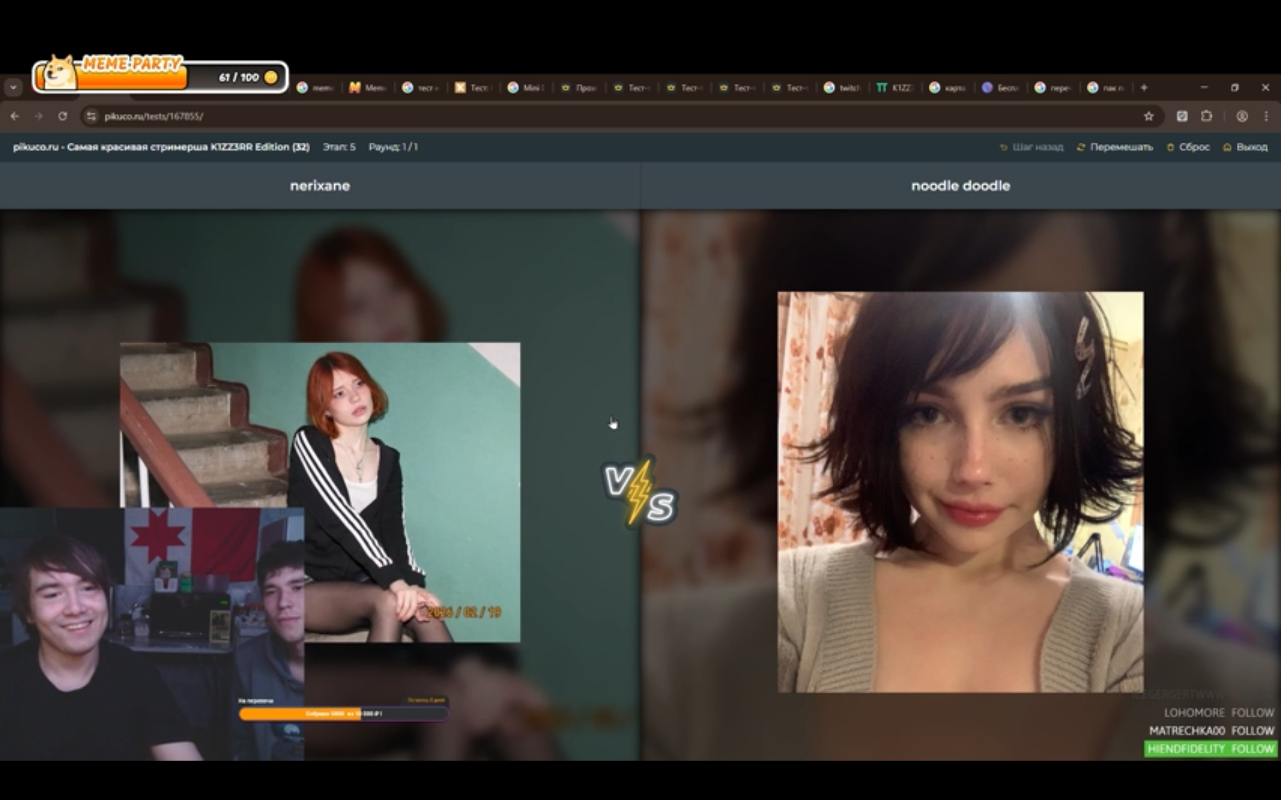Screen dimensions: 1281x800
Task: Switch to the K1ZZ tab
Action: pos(895,87)
